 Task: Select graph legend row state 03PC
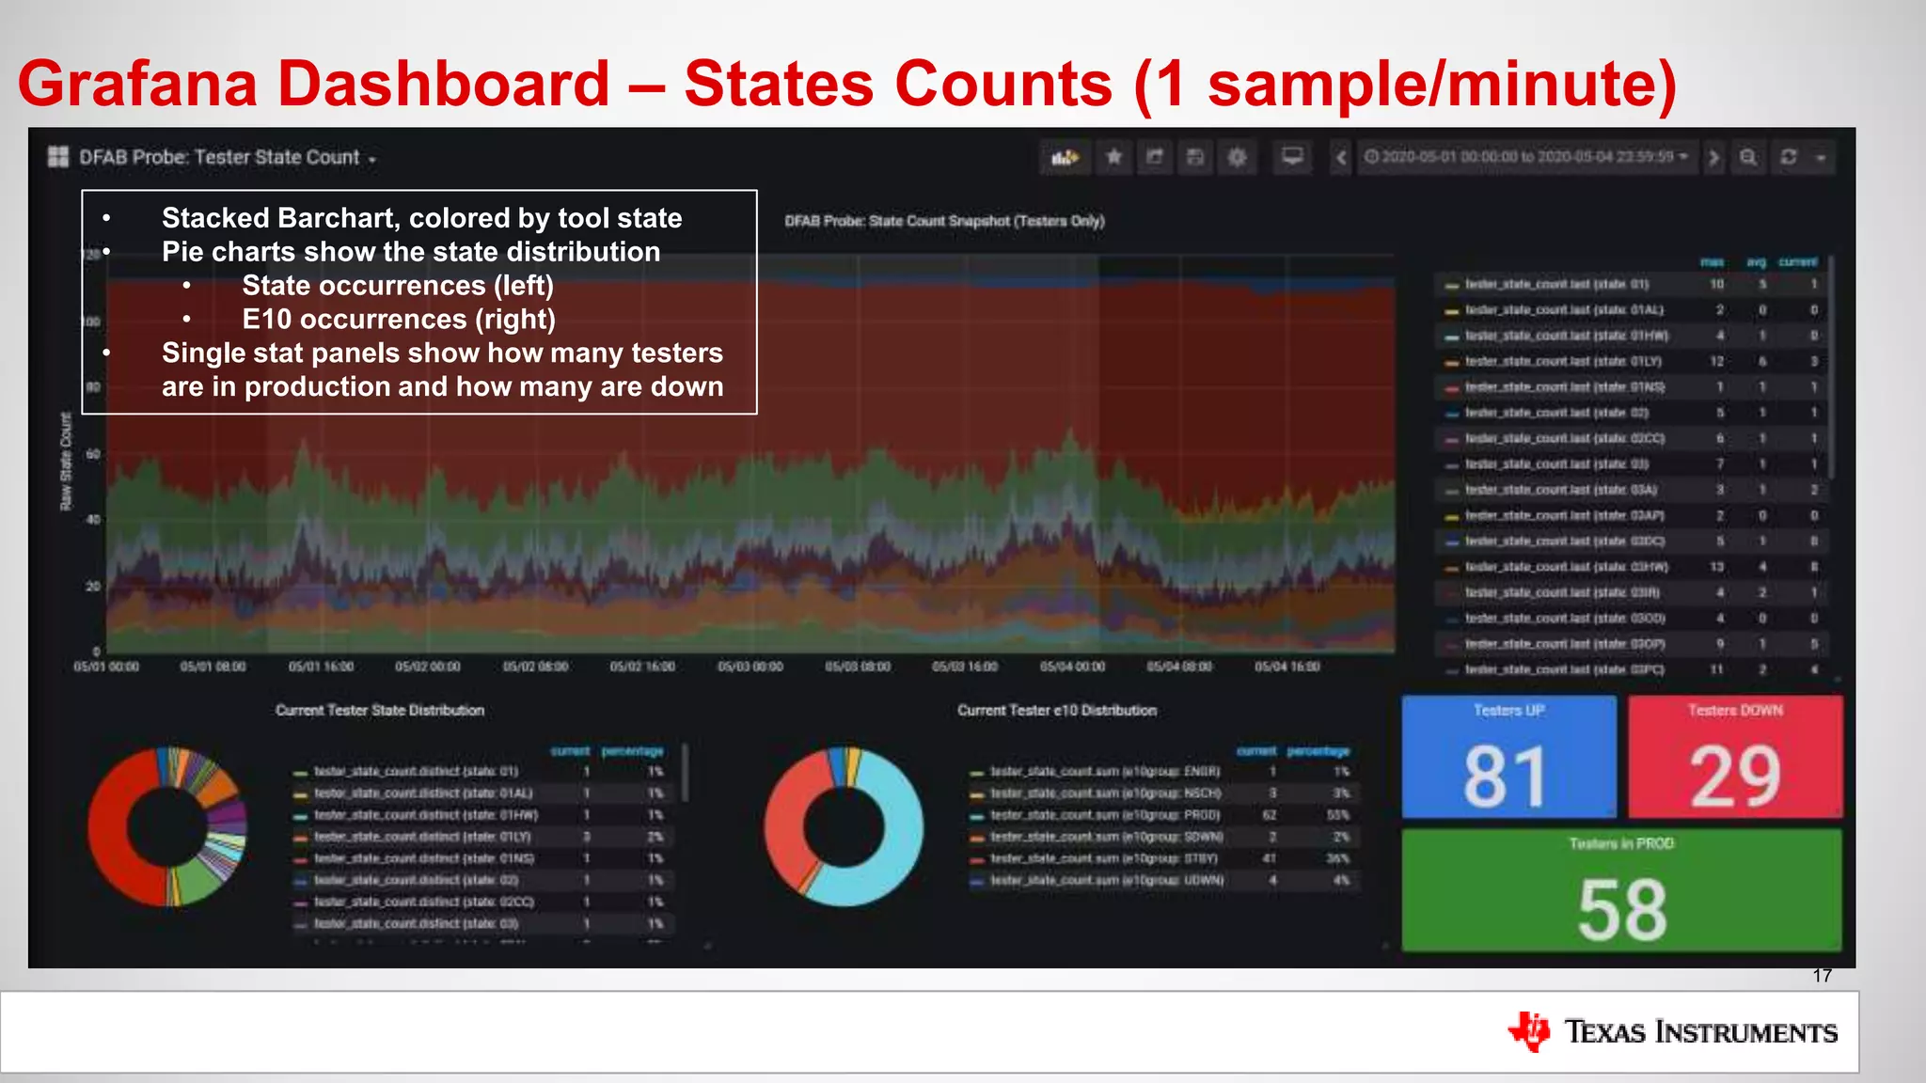click(1633, 669)
